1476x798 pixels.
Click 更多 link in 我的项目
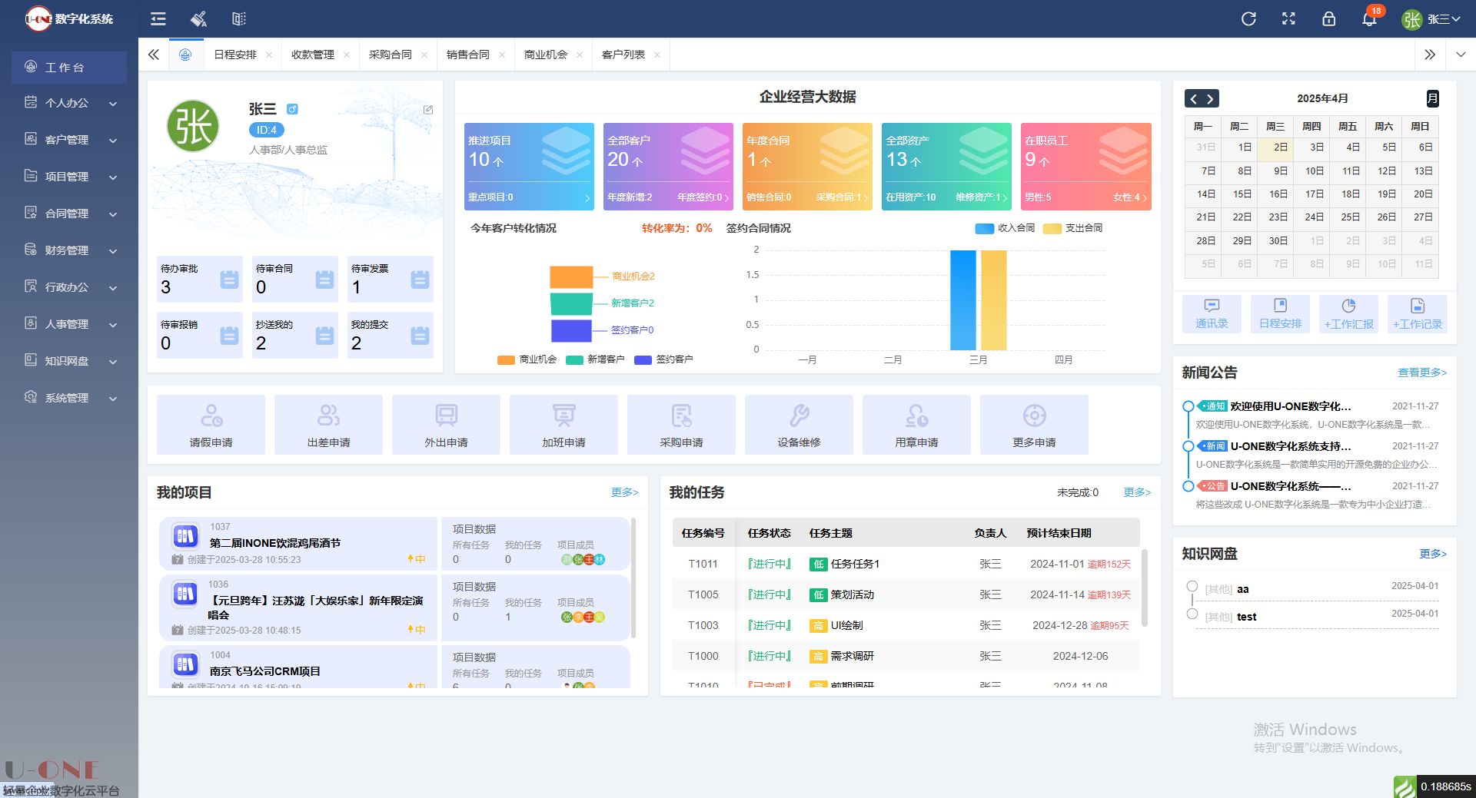click(x=625, y=492)
